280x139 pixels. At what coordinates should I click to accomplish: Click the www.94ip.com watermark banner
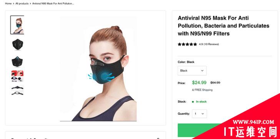tap(253, 122)
